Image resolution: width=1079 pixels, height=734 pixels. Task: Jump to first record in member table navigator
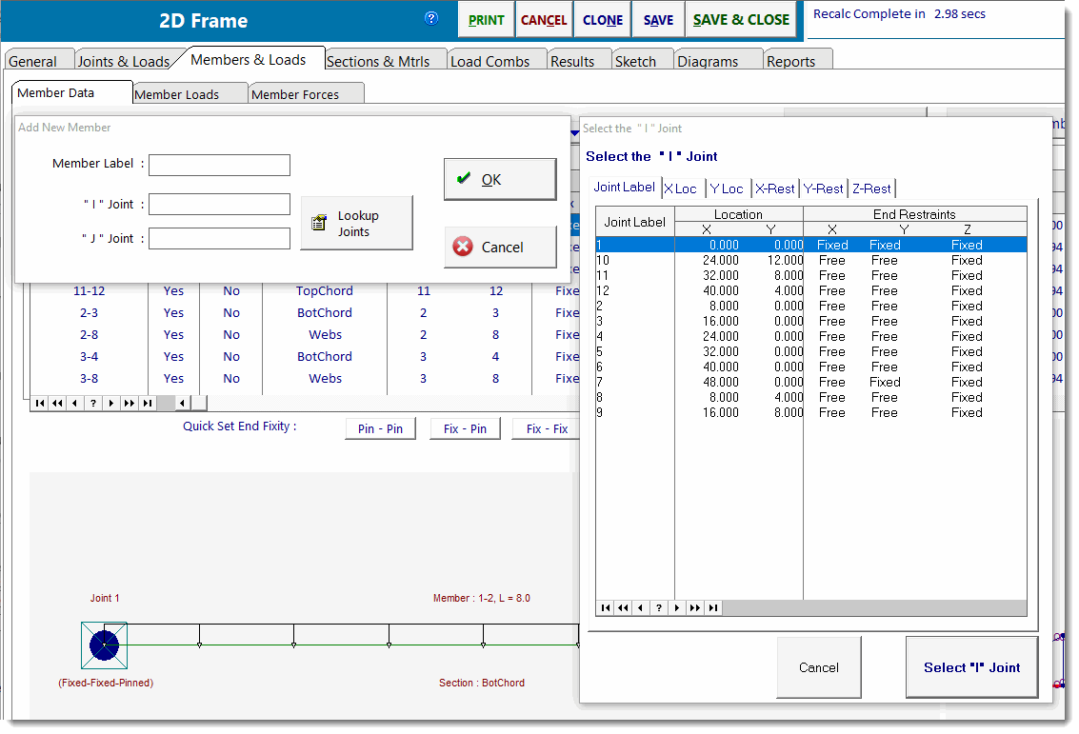39,403
